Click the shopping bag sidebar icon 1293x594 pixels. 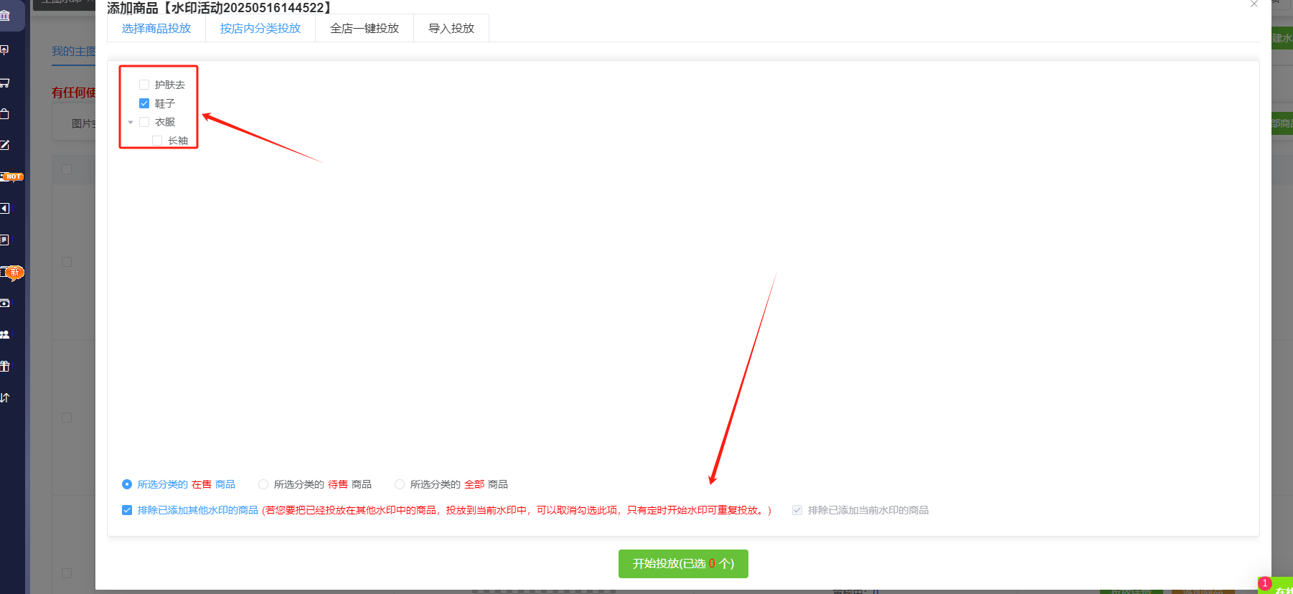coord(5,113)
